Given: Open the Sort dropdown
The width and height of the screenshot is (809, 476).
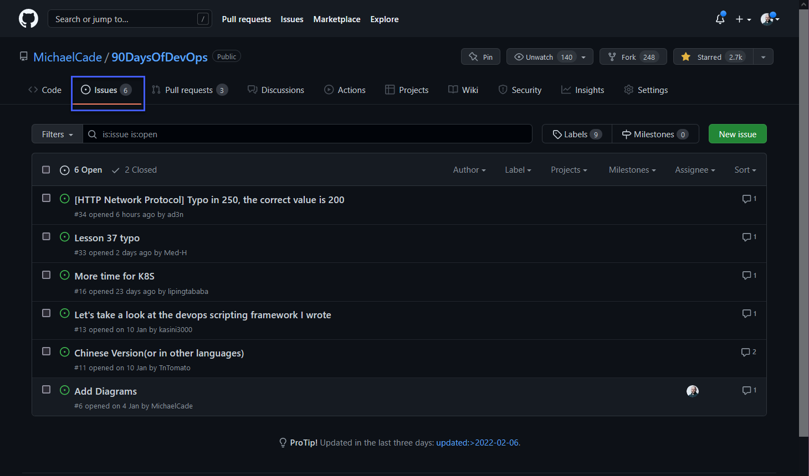Looking at the screenshot, I should tap(745, 169).
